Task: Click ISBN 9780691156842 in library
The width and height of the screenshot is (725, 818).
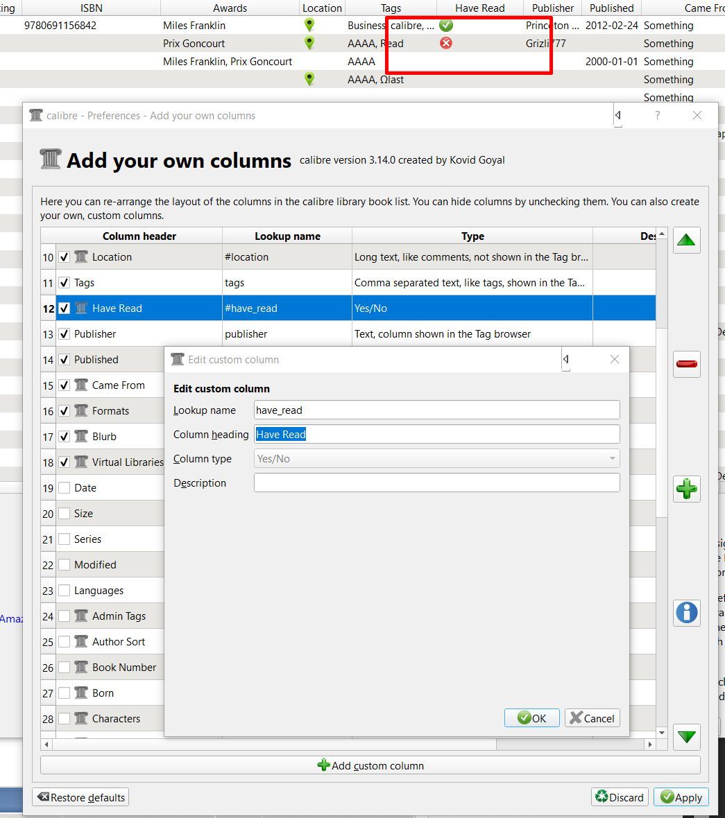Action: 60,25
